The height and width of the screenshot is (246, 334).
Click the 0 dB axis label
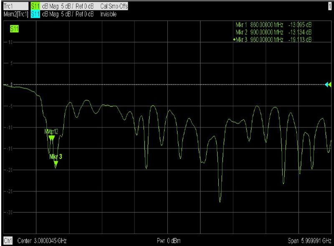[x=12, y=84]
